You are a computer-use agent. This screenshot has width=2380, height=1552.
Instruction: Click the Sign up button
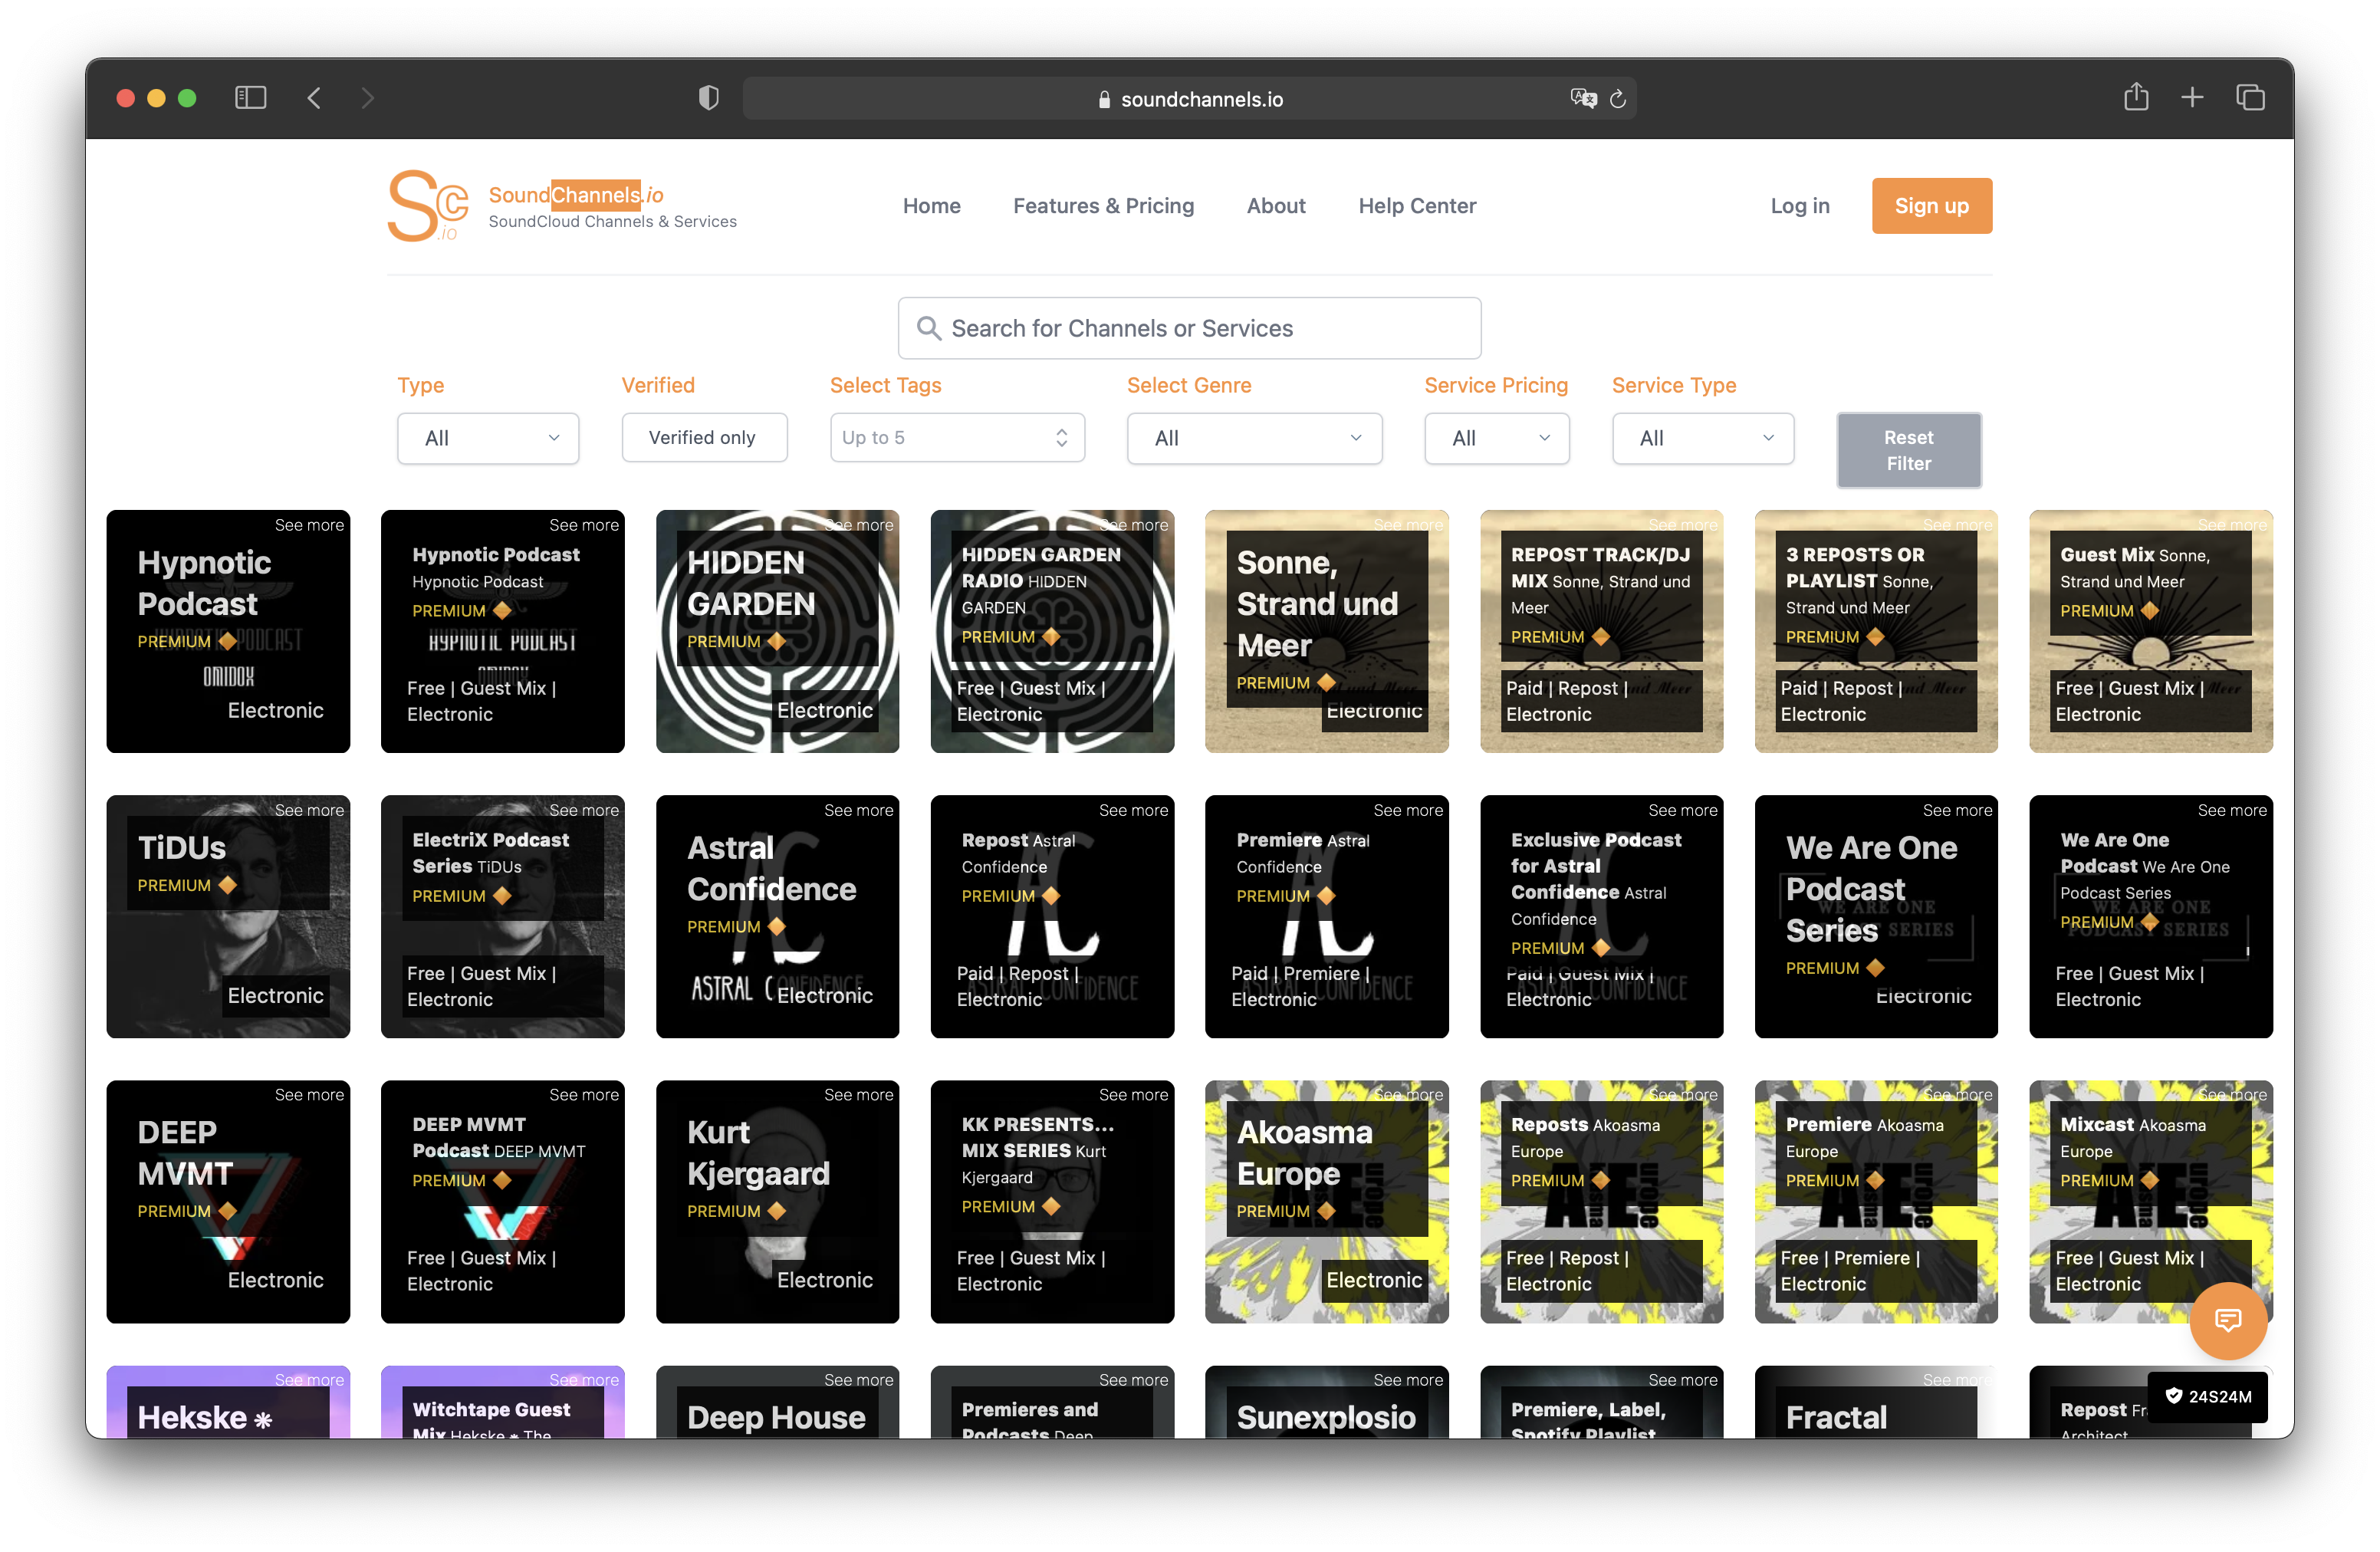click(1931, 206)
